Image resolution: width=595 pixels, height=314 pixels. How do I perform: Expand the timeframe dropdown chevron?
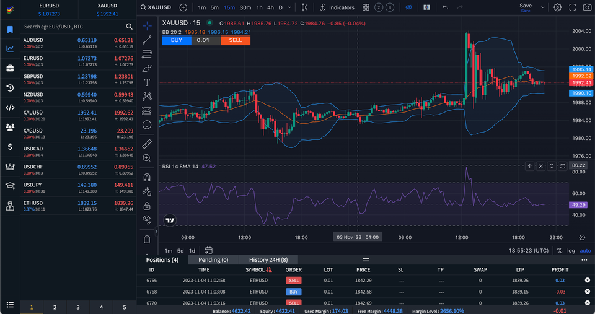pos(289,7)
